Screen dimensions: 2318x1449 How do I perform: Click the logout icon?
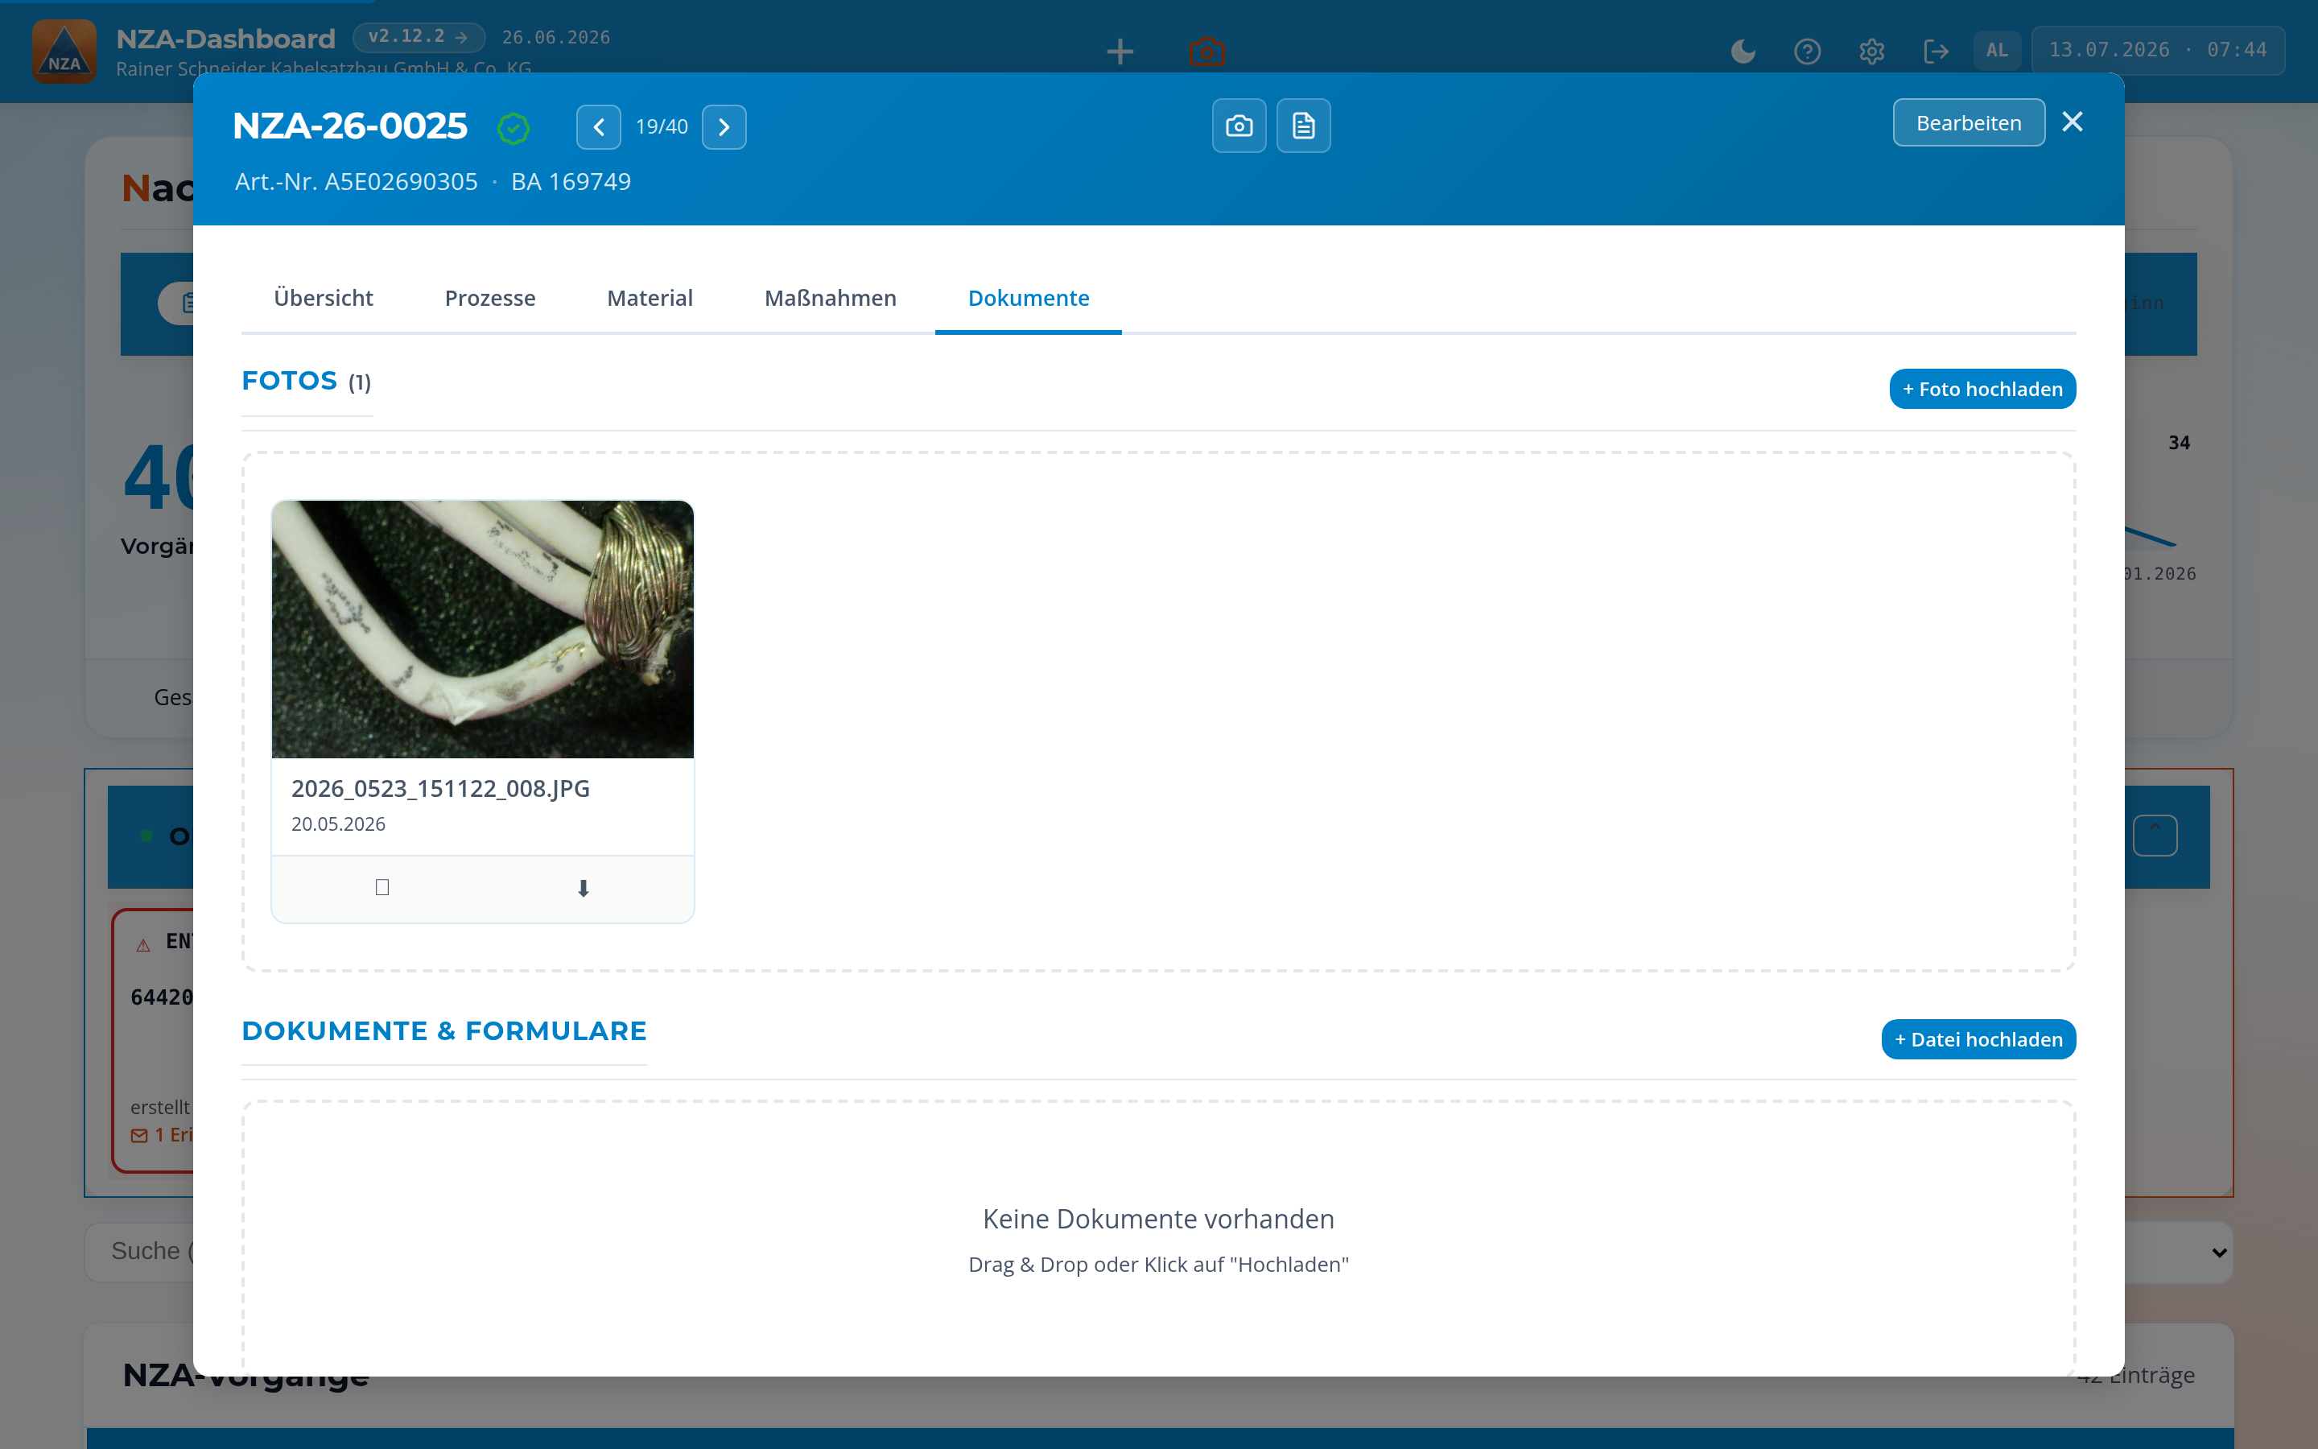(x=1936, y=51)
